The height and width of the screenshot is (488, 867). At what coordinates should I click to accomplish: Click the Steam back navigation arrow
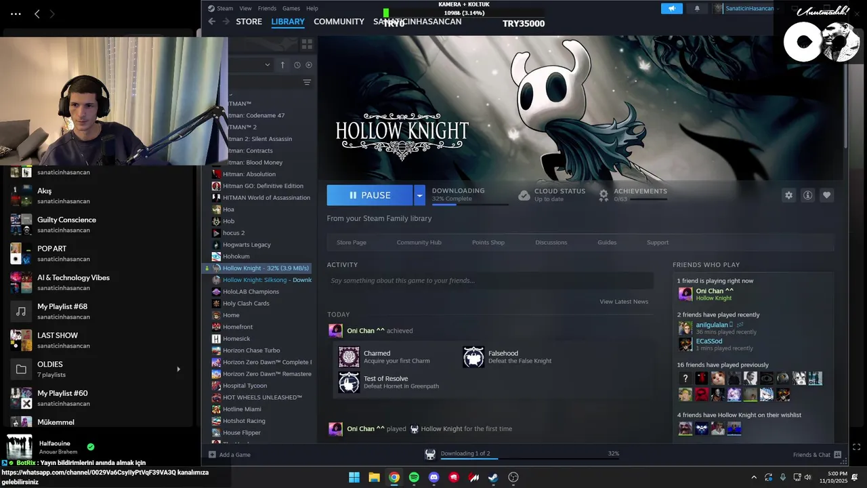tap(212, 22)
